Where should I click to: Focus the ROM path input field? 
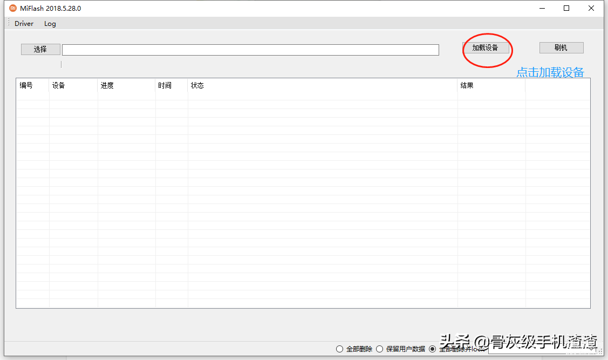[250, 50]
